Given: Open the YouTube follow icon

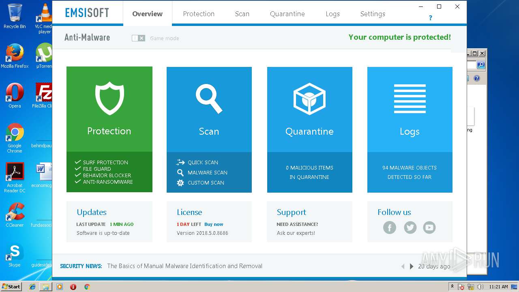Looking at the screenshot, I should (429, 228).
